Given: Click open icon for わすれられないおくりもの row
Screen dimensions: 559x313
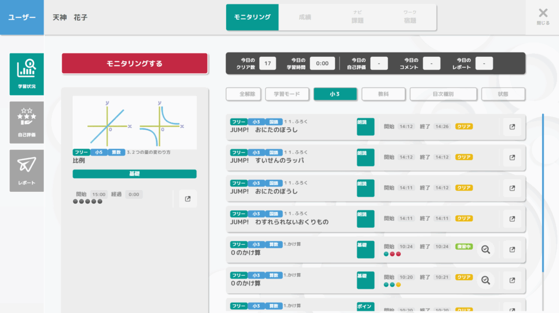Looking at the screenshot, I should 512,219.
